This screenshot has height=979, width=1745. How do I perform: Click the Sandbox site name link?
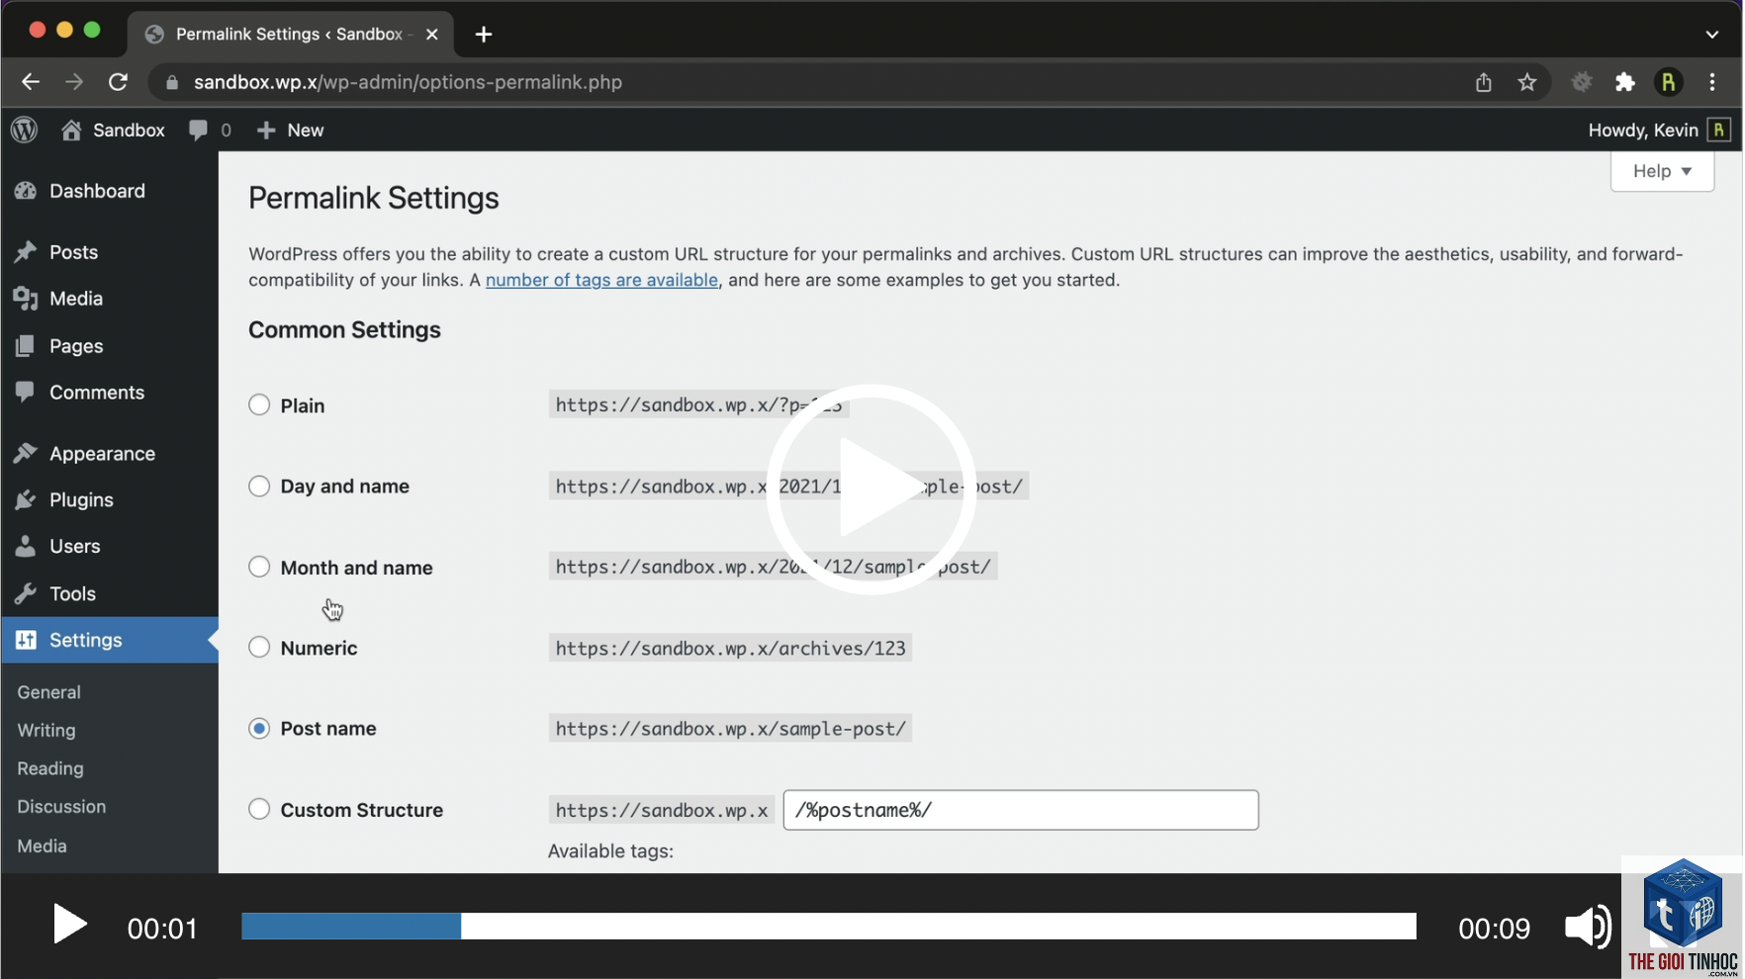point(129,130)
